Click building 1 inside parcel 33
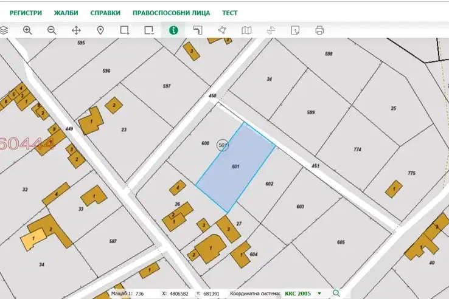The height and width of the screenshot is (299, 449). click(94, 196)
